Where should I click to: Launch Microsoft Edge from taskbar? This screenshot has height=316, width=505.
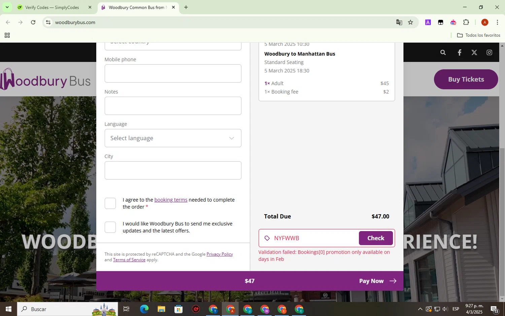(144, 309)
